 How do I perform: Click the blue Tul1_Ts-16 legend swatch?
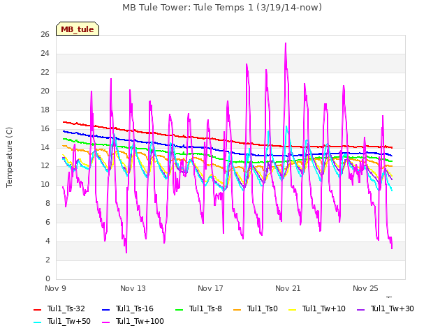(105, 310)
